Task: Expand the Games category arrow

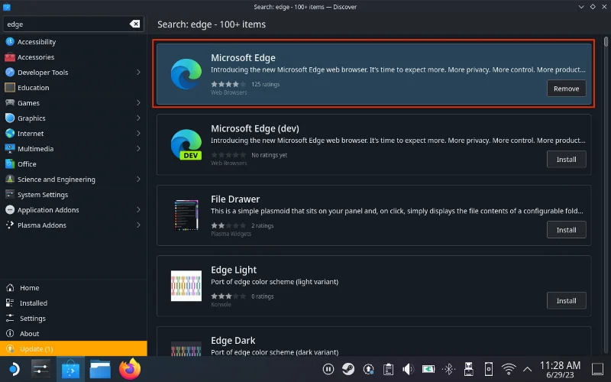Action: pyautogui.click(x=138, y=103)
